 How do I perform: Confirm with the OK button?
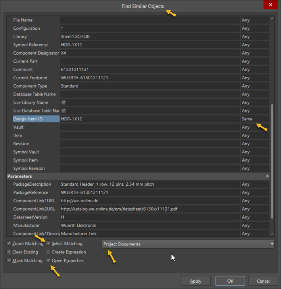pyautogui.click(x=230, y=281)
